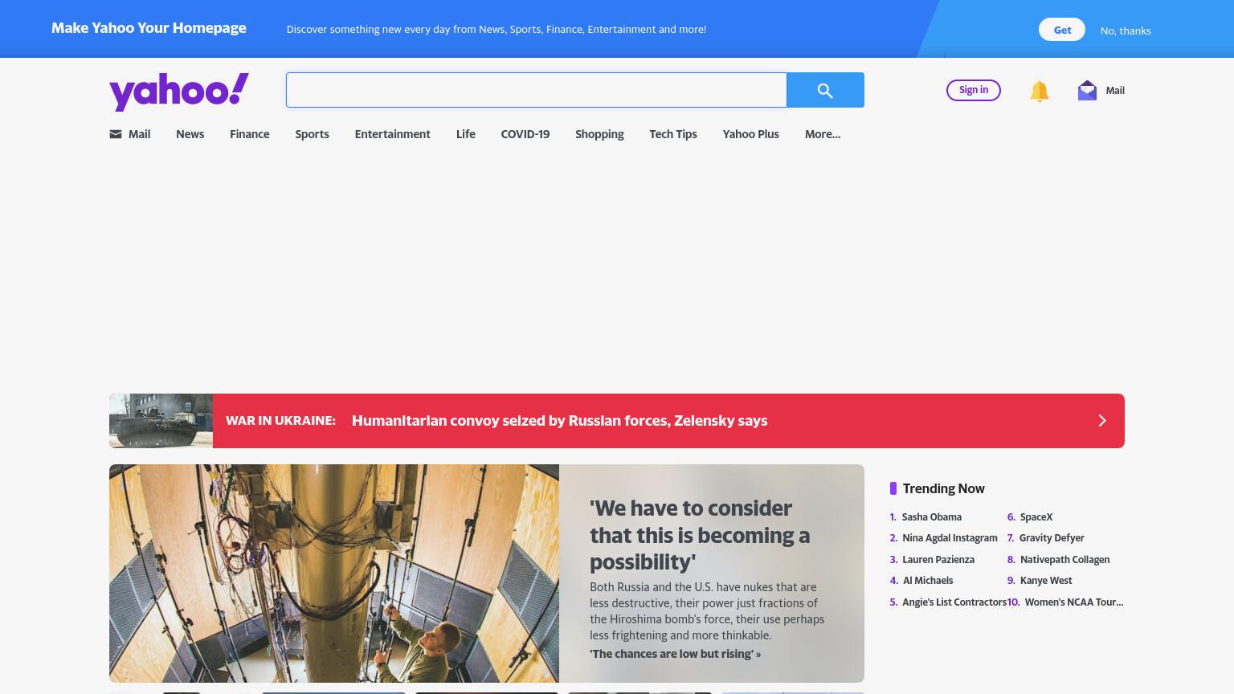Open trending topic Kanye West
Screen dimensions: 1234x694
click(x=1046, y=581)
